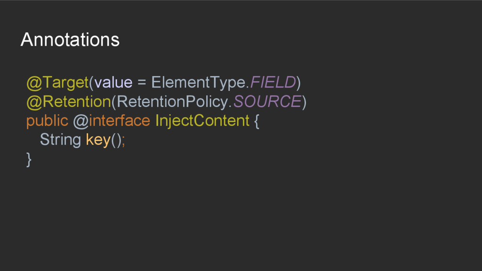The height and width of the screenshot is (271, 482).
Task: Click the closing curly brace
Action: [29, 159]
